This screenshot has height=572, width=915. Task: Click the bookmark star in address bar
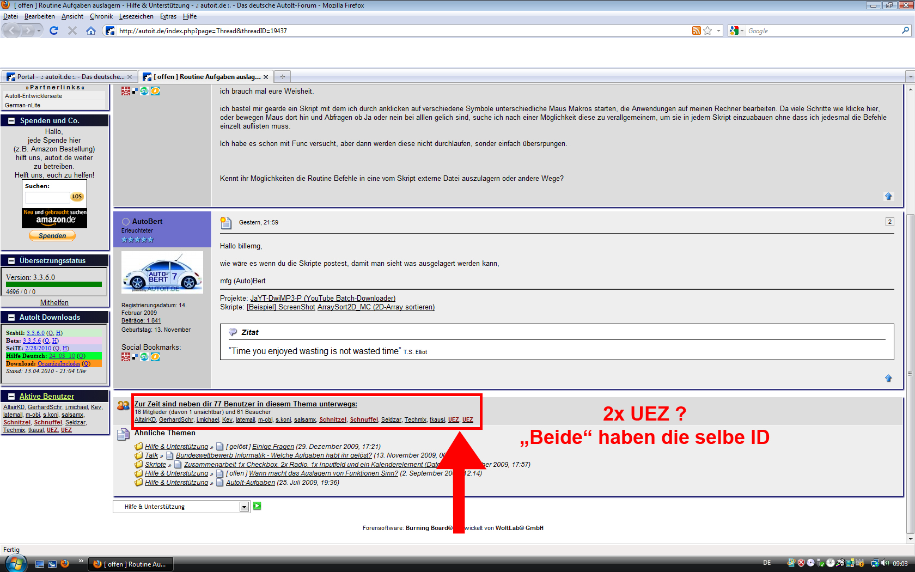[x=707, y=31]
